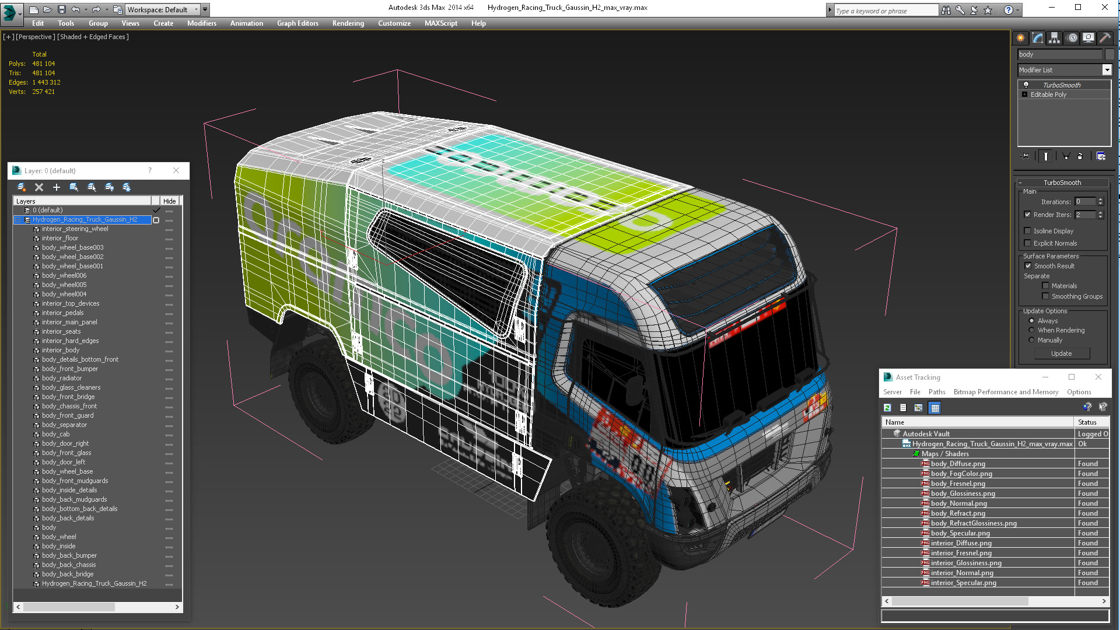Click Delete layer X icon in Layer dialog
1120x630 pixels.
(39, 187)
